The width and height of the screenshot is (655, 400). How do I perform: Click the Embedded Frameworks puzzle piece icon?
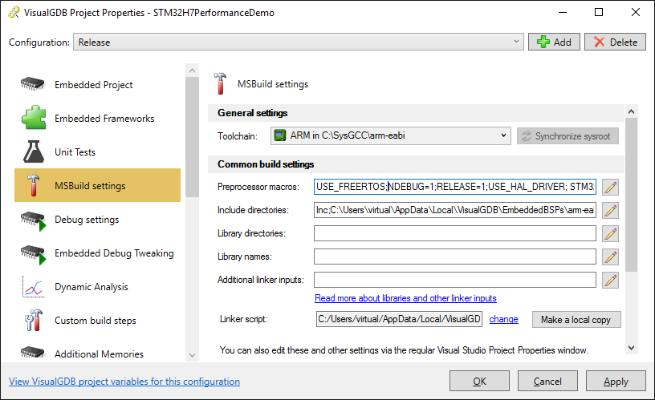[x=34, y=118]
